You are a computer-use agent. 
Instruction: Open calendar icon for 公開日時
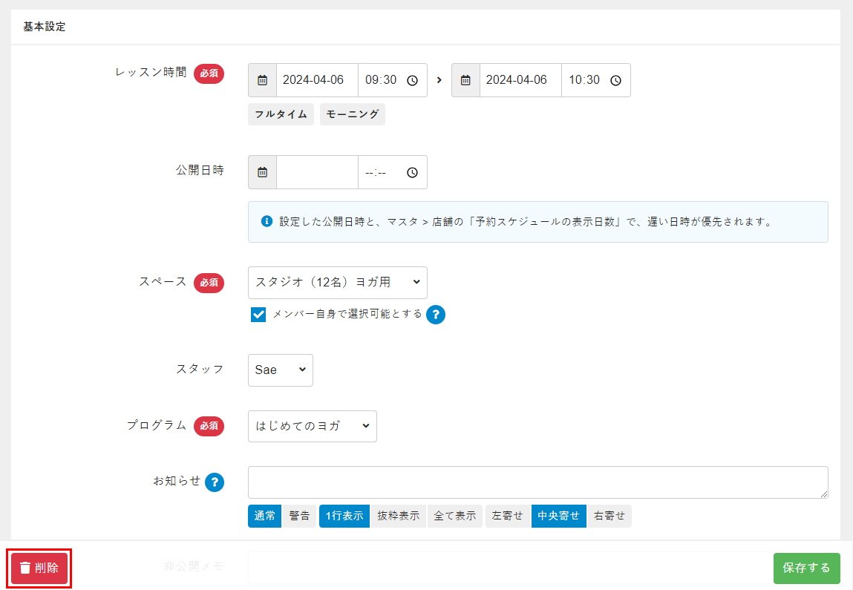point(262,172)
